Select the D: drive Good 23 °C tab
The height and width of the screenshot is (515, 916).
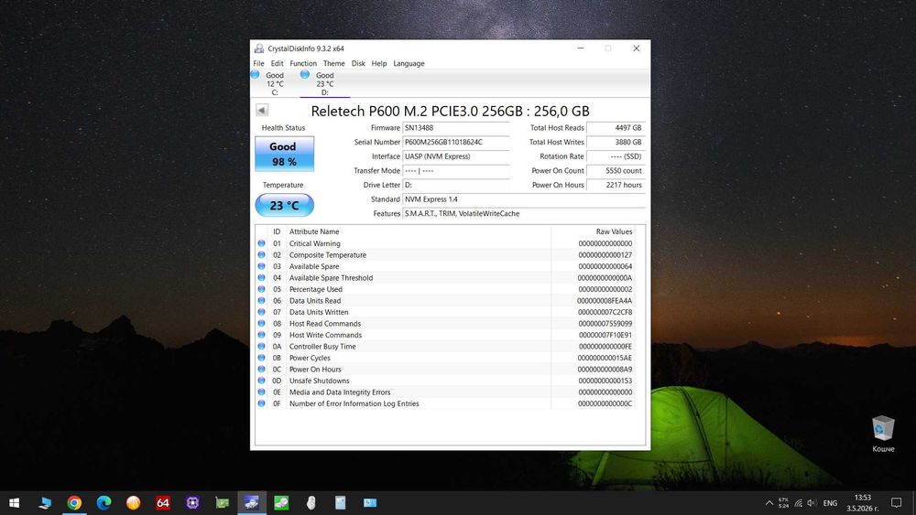point(323,83)
